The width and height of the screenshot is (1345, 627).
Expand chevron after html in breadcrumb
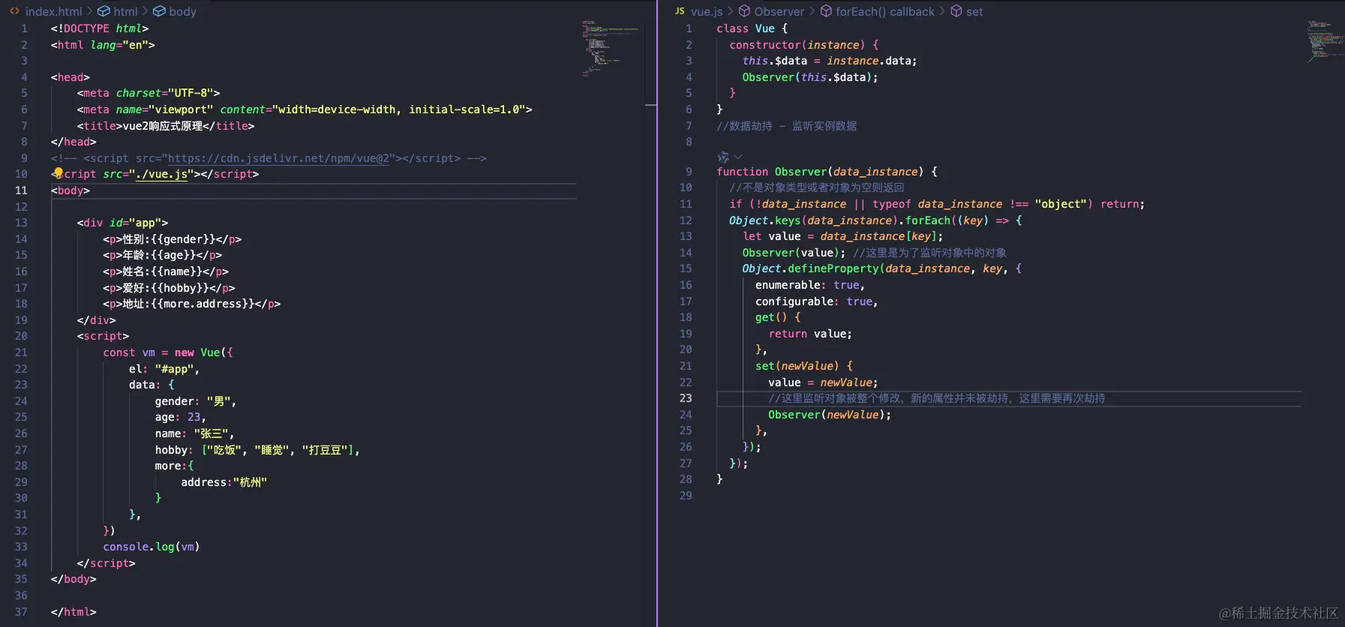(146, 11)
